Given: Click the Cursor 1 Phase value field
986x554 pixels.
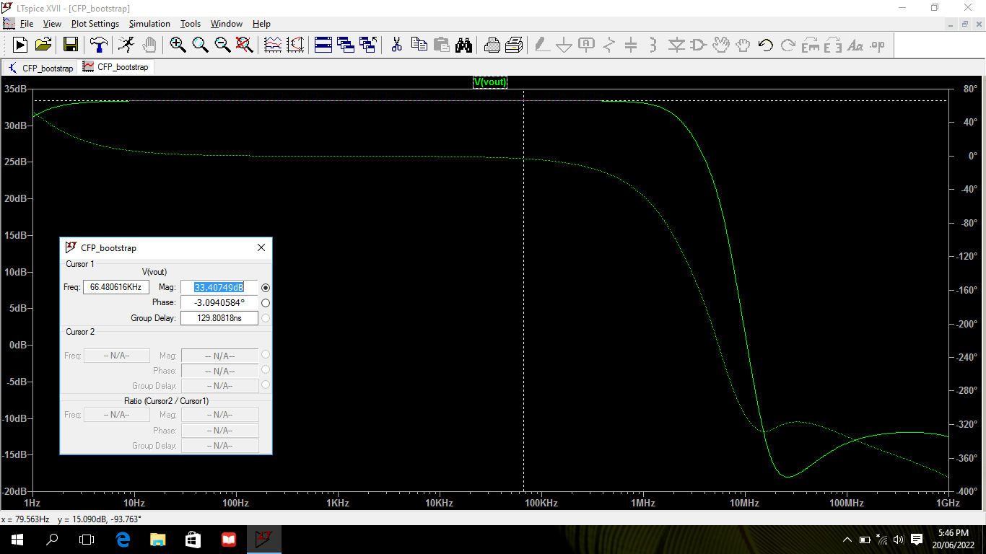Looking at the screenshot, I should click(x=219, y=303).
